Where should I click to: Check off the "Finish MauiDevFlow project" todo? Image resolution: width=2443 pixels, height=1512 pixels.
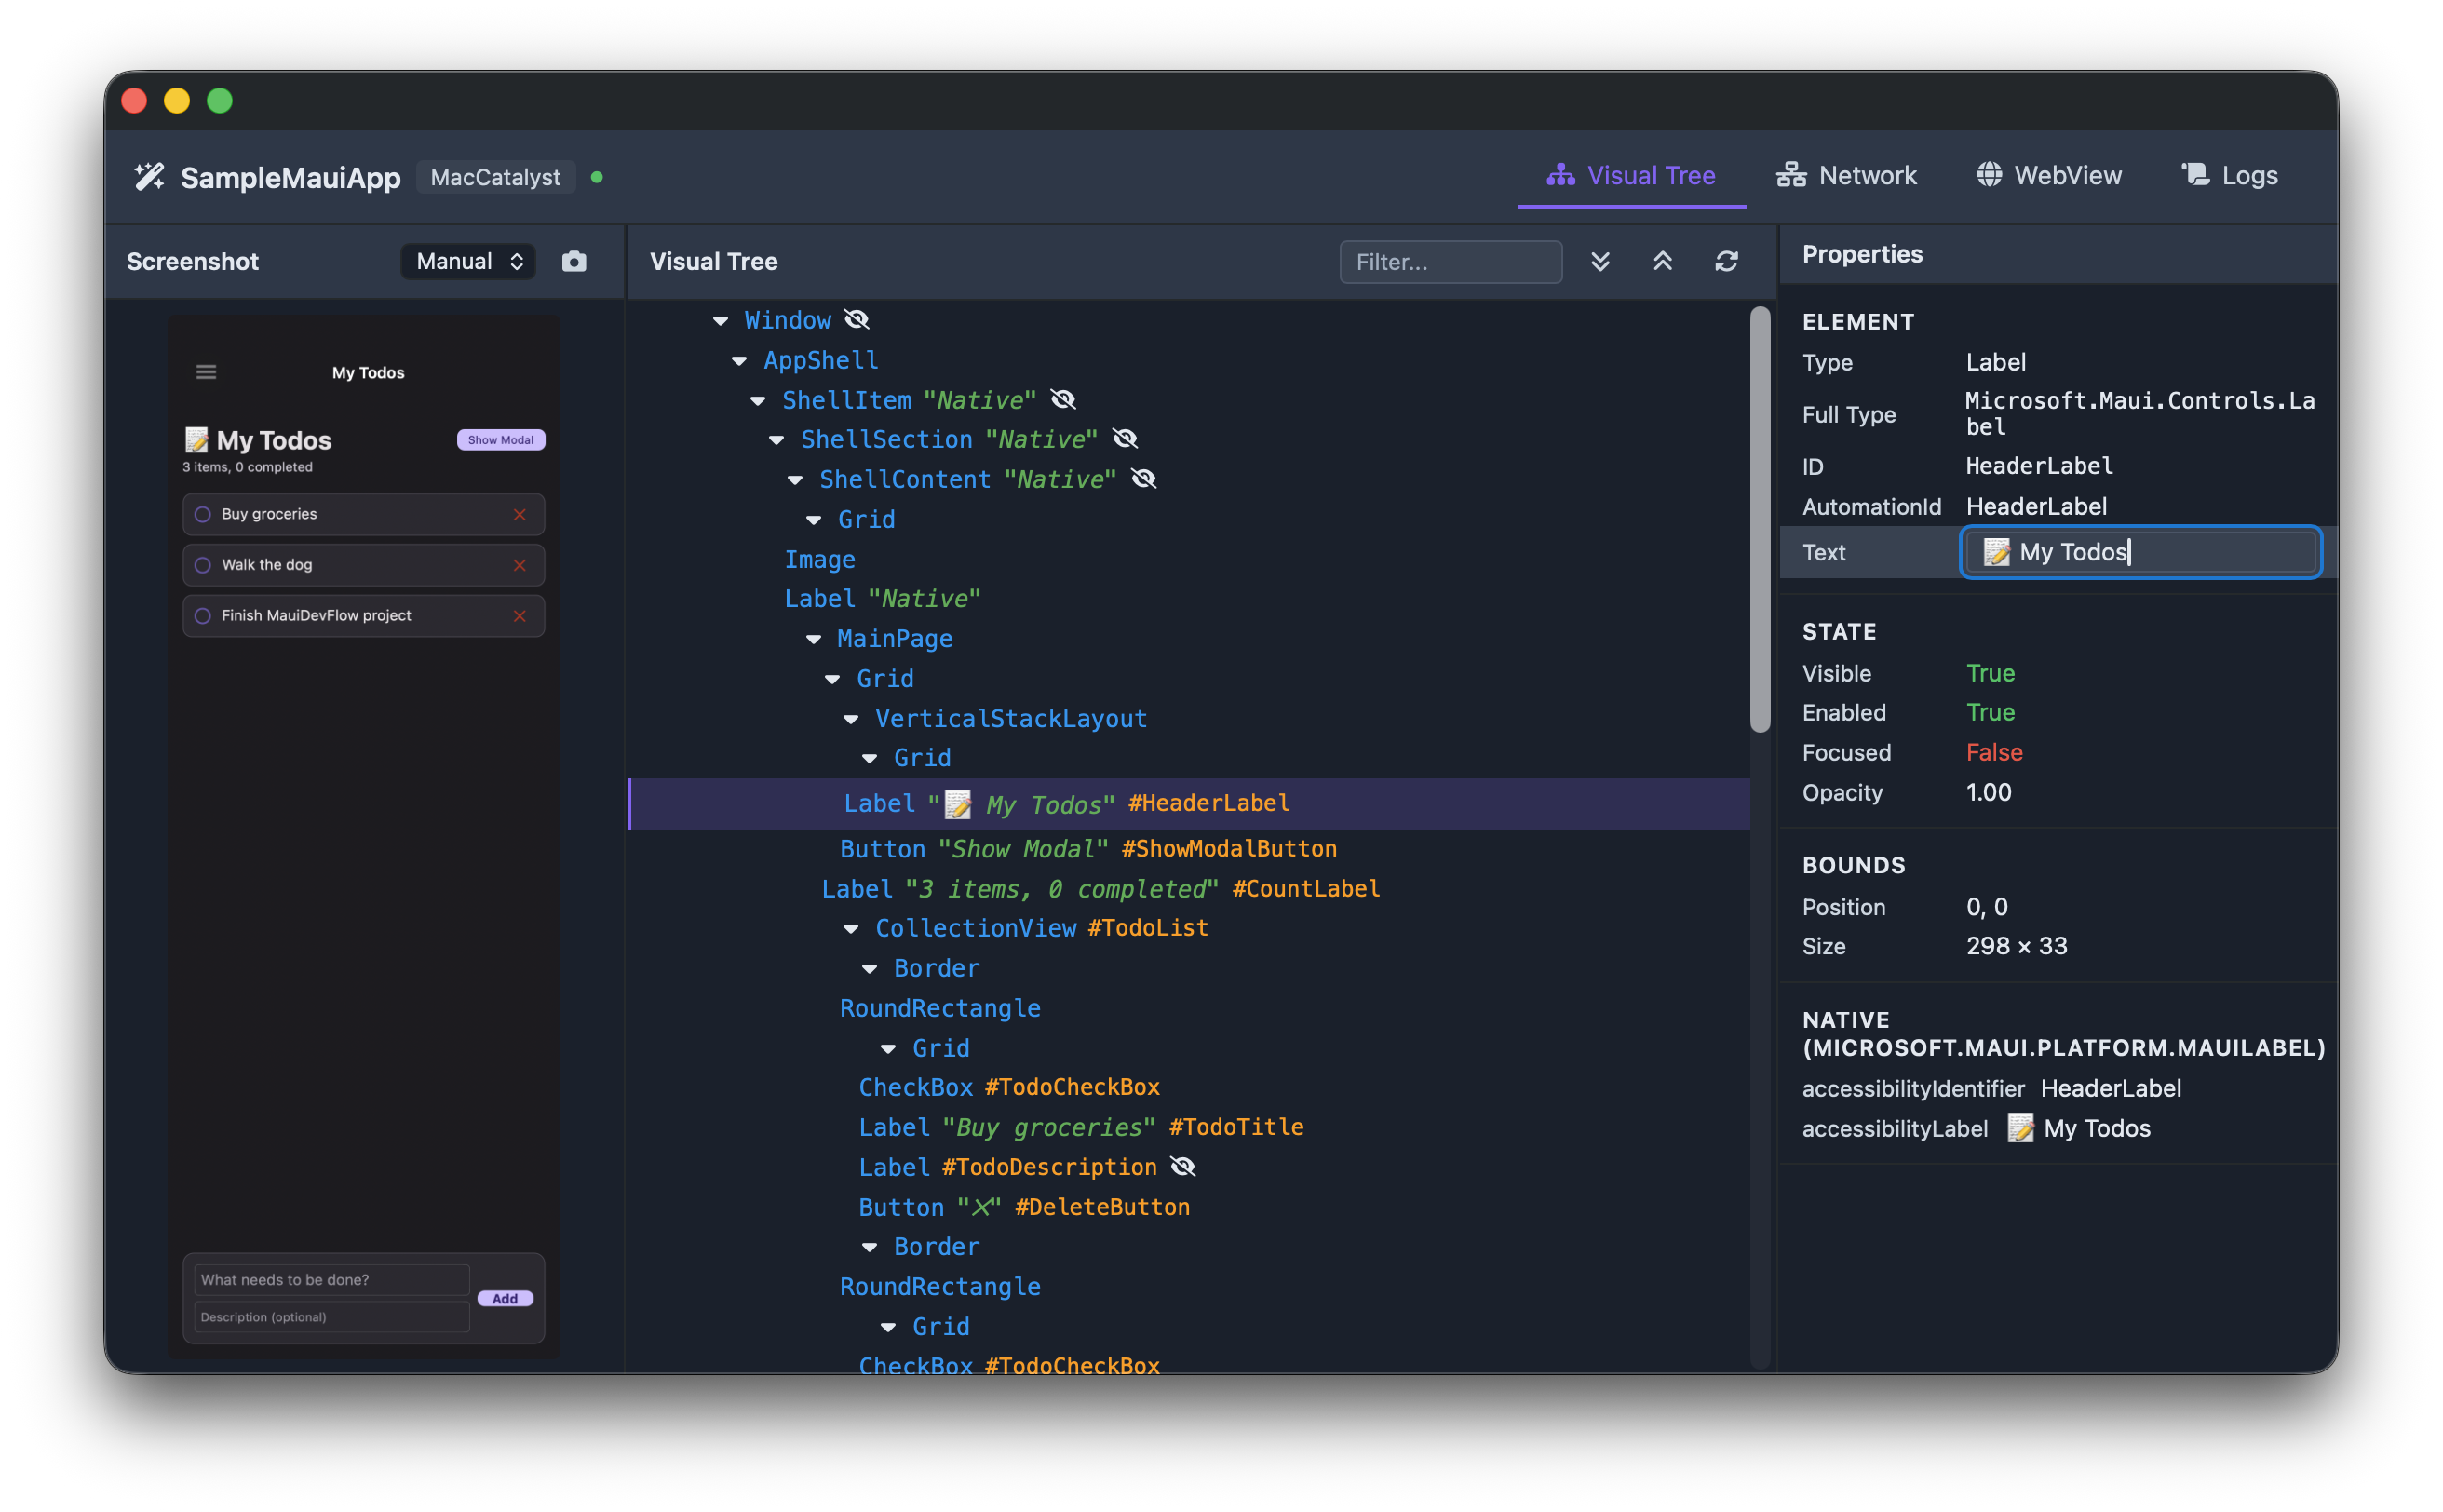pos(201,616)
